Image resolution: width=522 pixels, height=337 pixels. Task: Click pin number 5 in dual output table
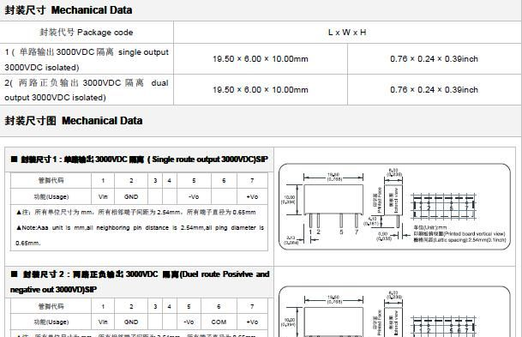pyautogui.click(x=189, y=306)
